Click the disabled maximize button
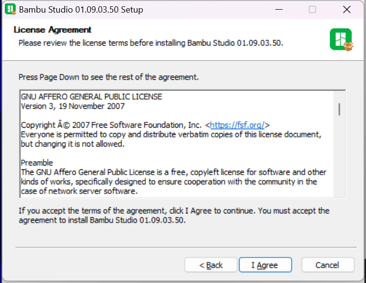 (312, 10)
